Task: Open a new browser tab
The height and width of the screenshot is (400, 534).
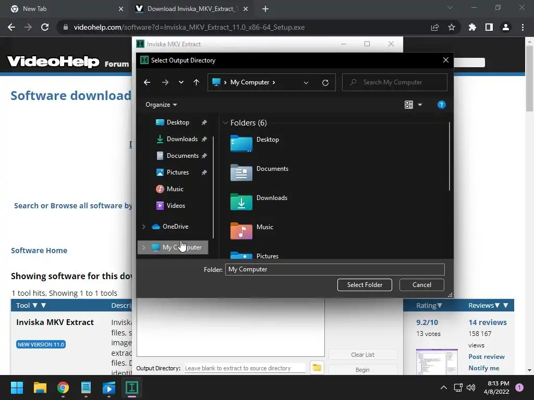Action: 265,9
